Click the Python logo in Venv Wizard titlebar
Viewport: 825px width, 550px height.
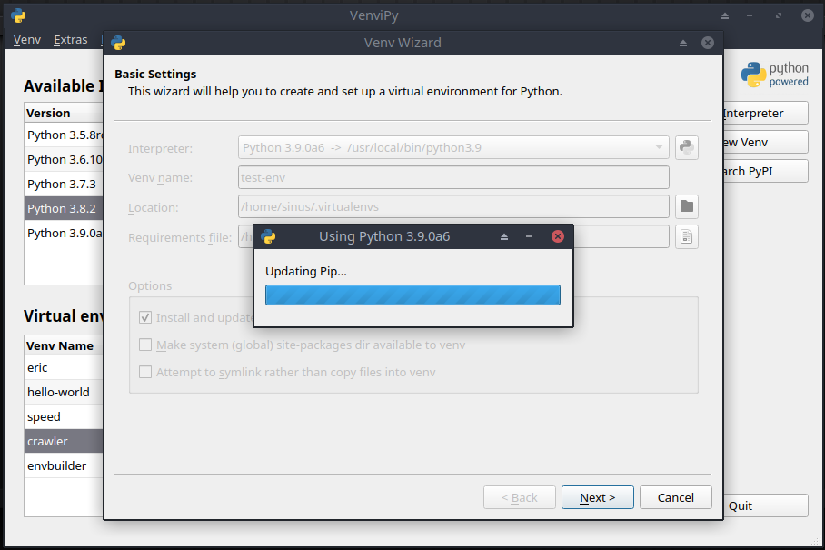pos(118,43)
